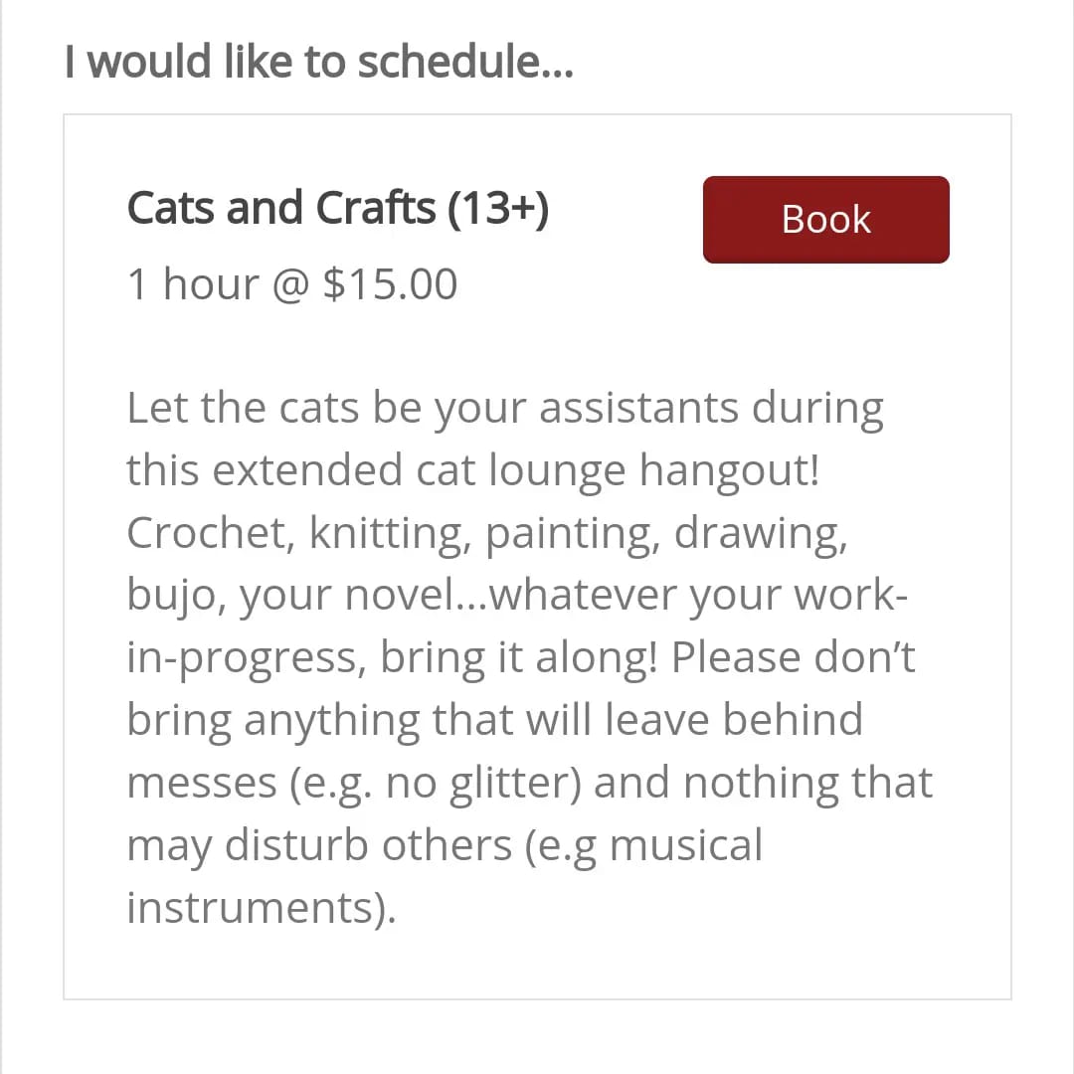Select the Cats and Crafts (13+) title
The height and width of the screenshot is (1074, 1074).
click(x=338, y=208)
